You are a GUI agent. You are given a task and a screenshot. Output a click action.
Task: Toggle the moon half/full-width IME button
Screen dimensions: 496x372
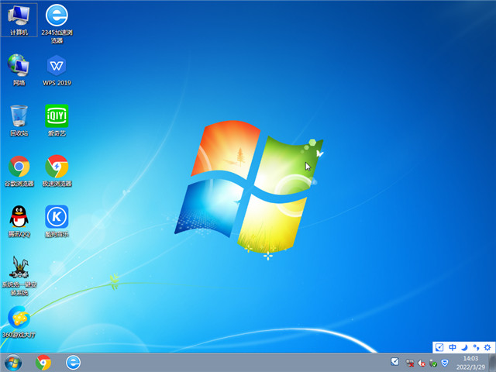[x=464, y=348]
